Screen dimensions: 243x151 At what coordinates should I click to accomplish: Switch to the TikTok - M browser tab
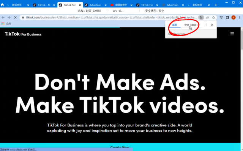click(x=44, y=5)
